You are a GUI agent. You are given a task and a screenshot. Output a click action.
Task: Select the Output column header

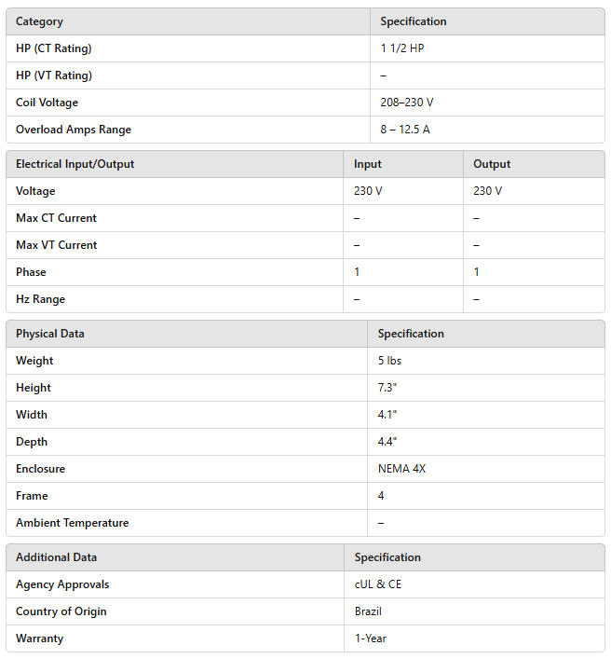pyautogui.click(x=492, y=164)
